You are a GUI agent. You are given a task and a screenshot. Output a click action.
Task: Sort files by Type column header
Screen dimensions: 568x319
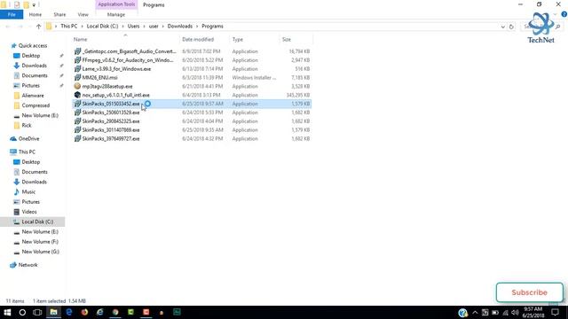pos(238,39)
